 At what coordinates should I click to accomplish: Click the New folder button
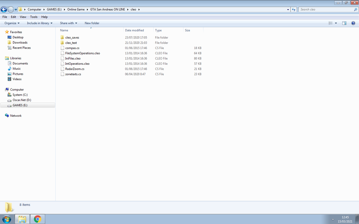pyautogui.click(x=92, y=23)
